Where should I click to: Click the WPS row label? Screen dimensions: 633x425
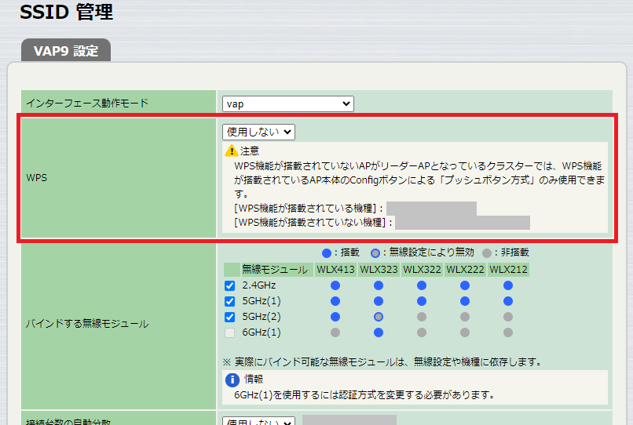point(37,178)
